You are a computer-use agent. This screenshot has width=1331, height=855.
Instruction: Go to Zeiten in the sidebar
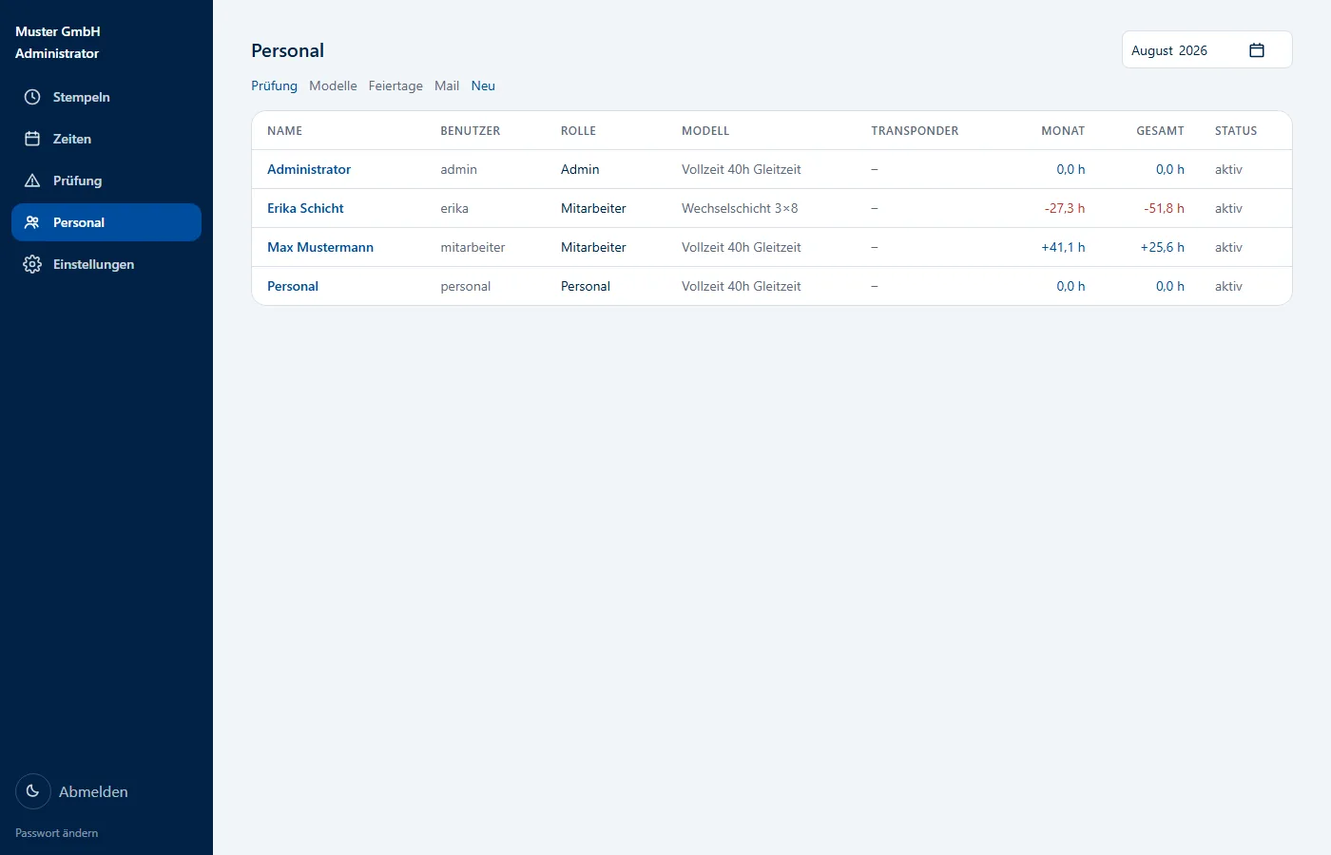pyautogui.click(x=106, y=139)
